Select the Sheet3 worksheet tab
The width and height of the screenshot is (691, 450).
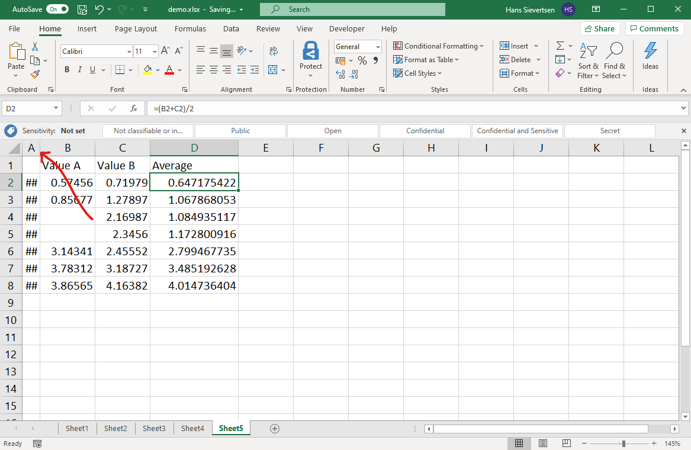click(154, 427)
